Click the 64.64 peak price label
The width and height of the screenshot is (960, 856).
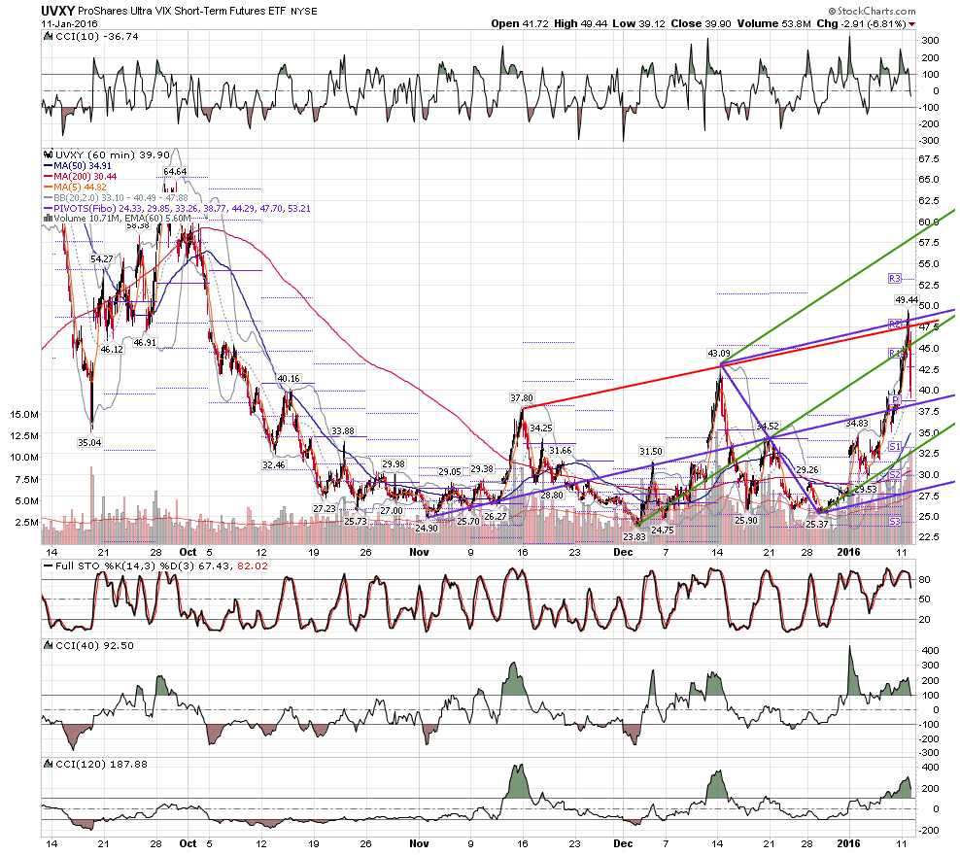(175, 171)
